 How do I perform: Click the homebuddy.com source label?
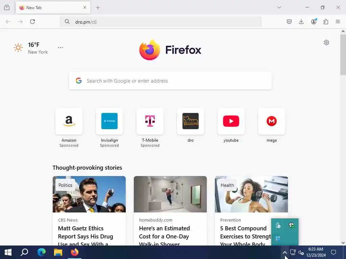click(x=155, y=220)
